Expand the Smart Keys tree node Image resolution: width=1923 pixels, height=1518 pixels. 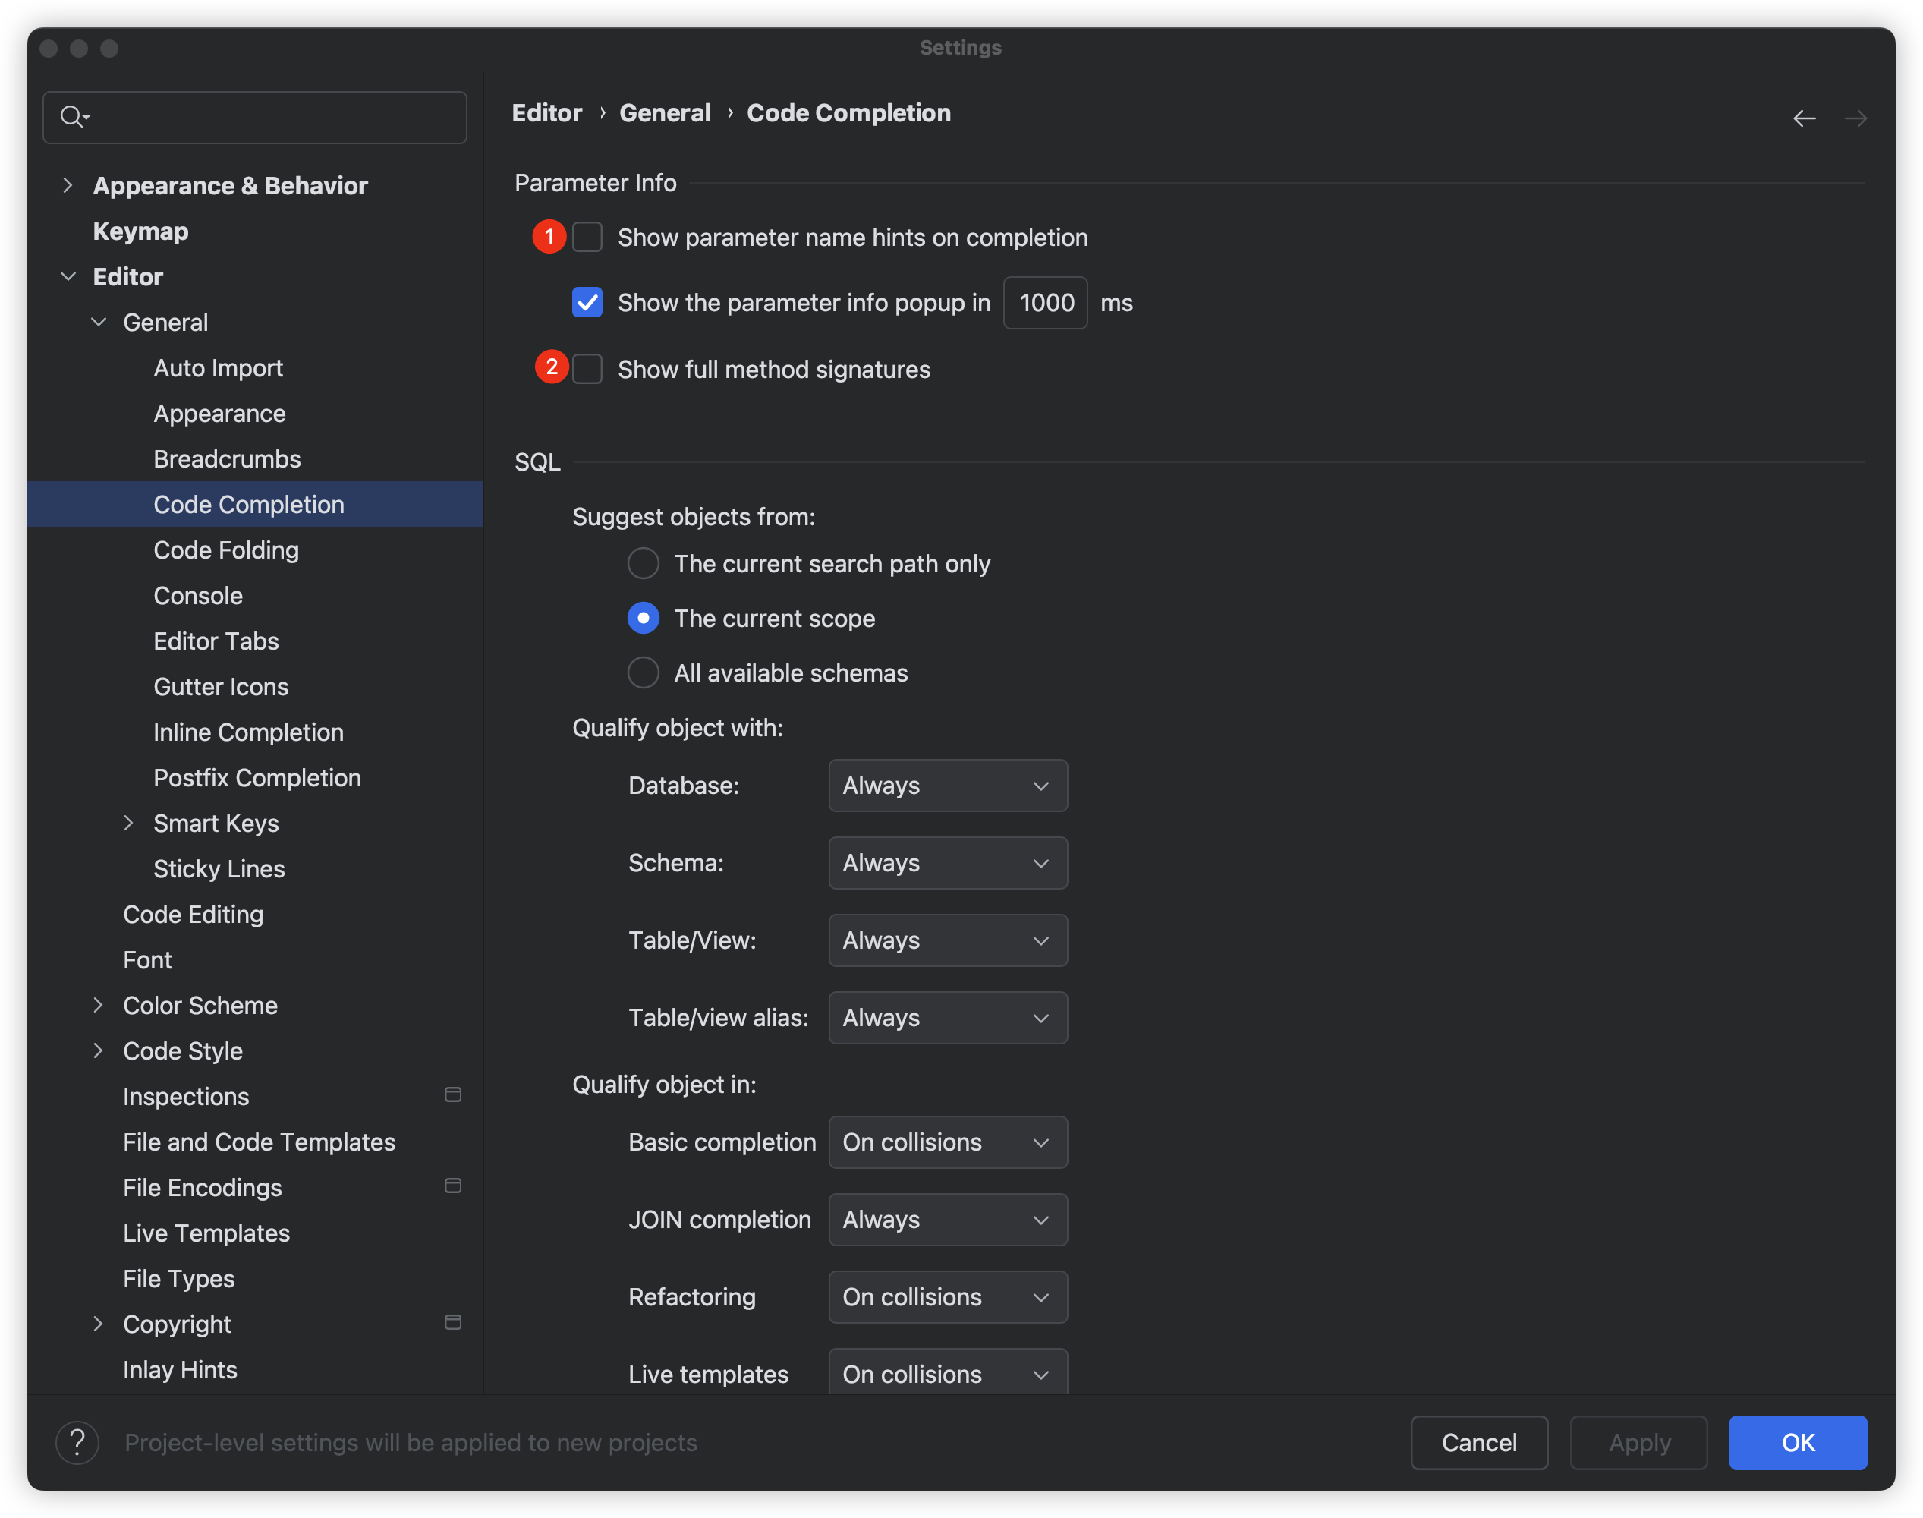click(x=128, y=823)
